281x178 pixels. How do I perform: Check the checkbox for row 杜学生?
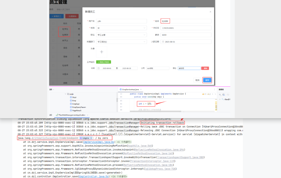pos(53,29)
